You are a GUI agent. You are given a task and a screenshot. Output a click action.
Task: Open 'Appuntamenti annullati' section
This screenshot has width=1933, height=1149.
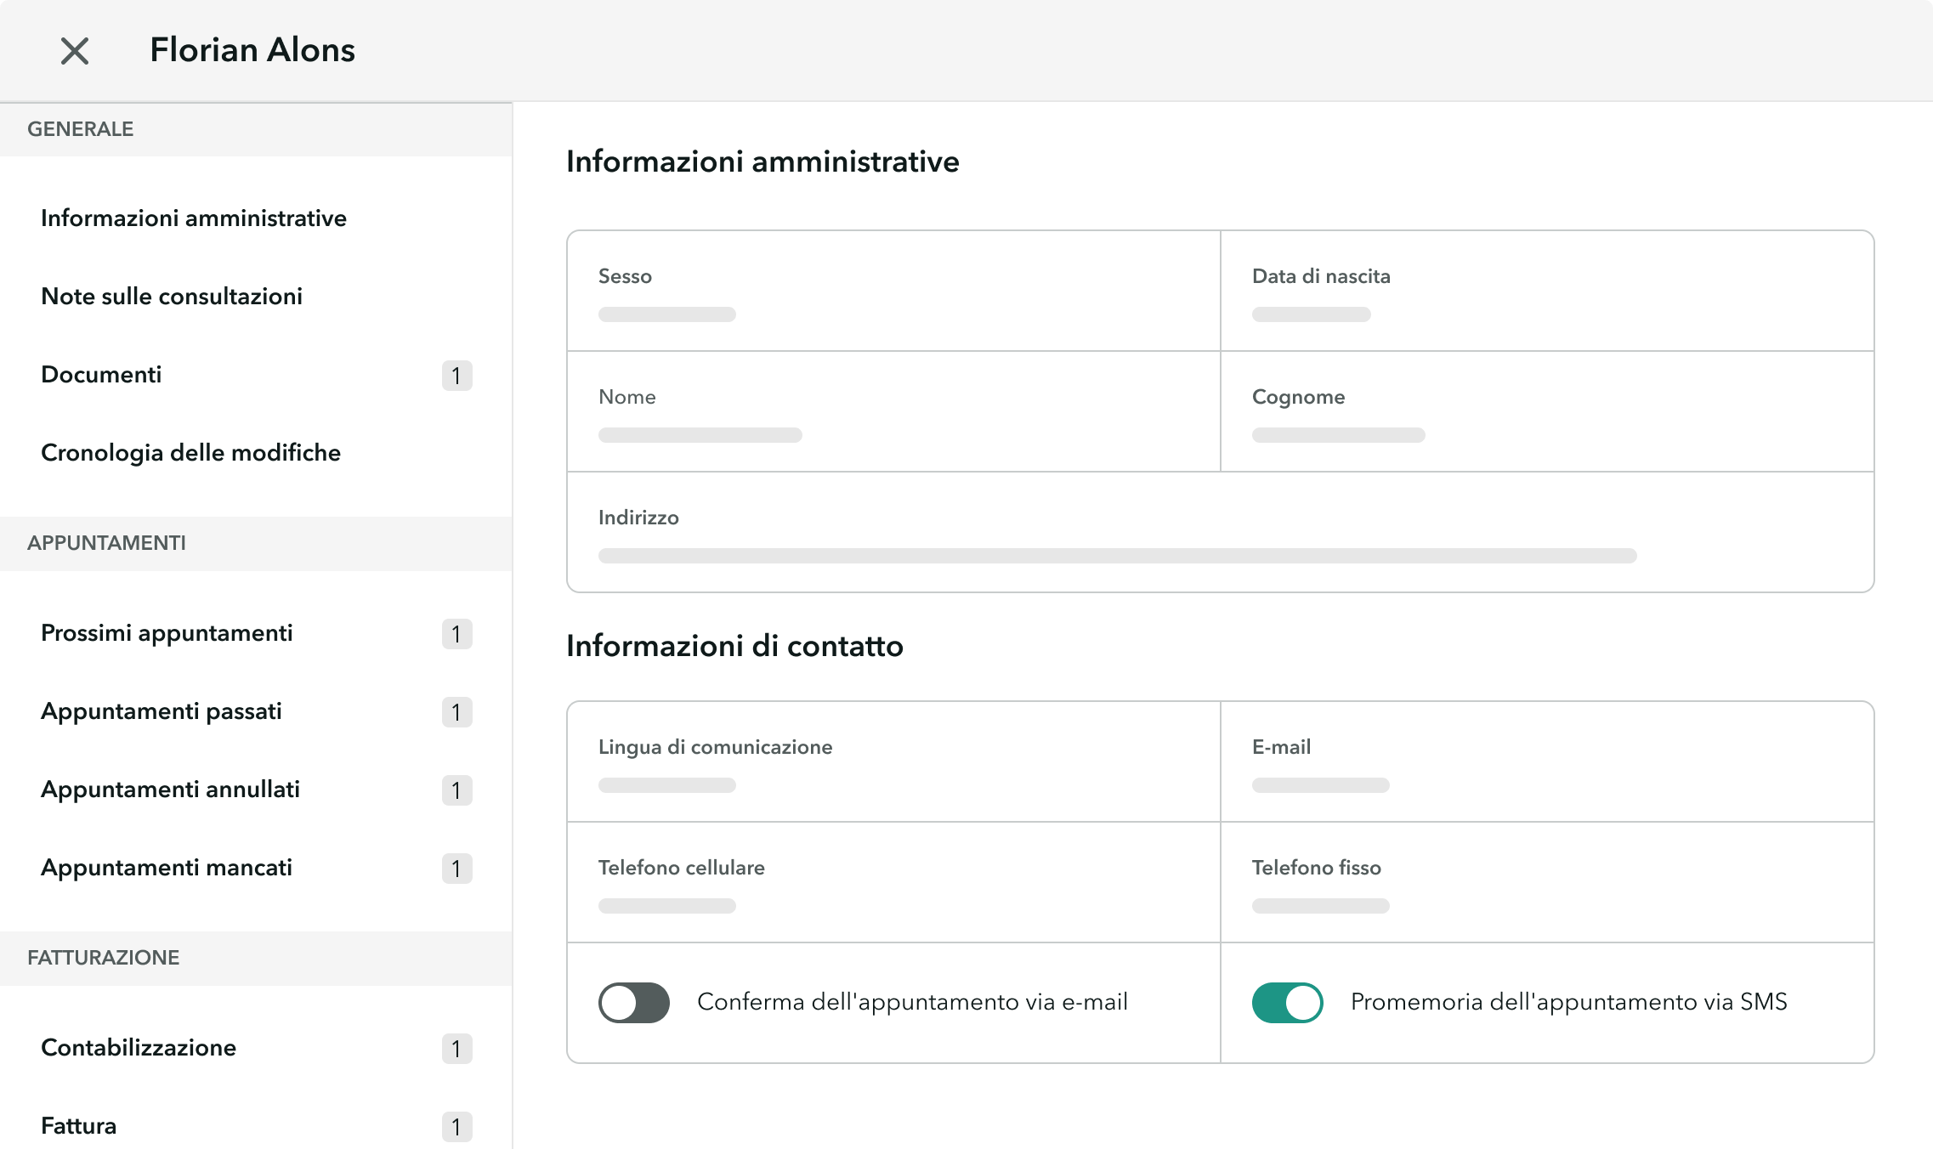click(x=170, y=789)
